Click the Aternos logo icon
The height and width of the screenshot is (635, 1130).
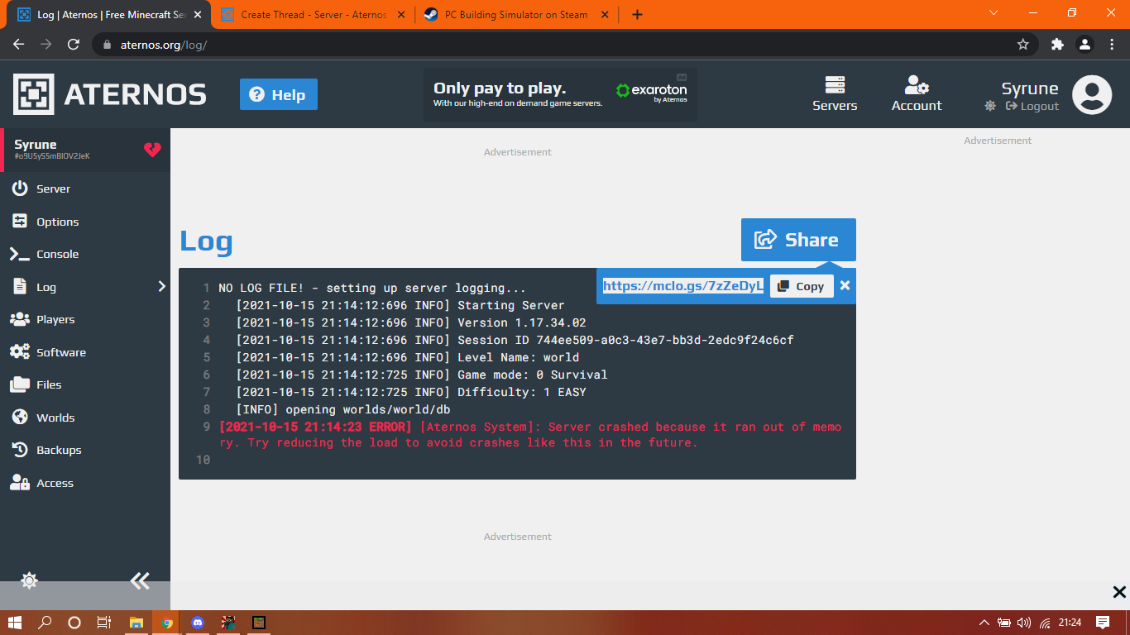tap(34, 94)
